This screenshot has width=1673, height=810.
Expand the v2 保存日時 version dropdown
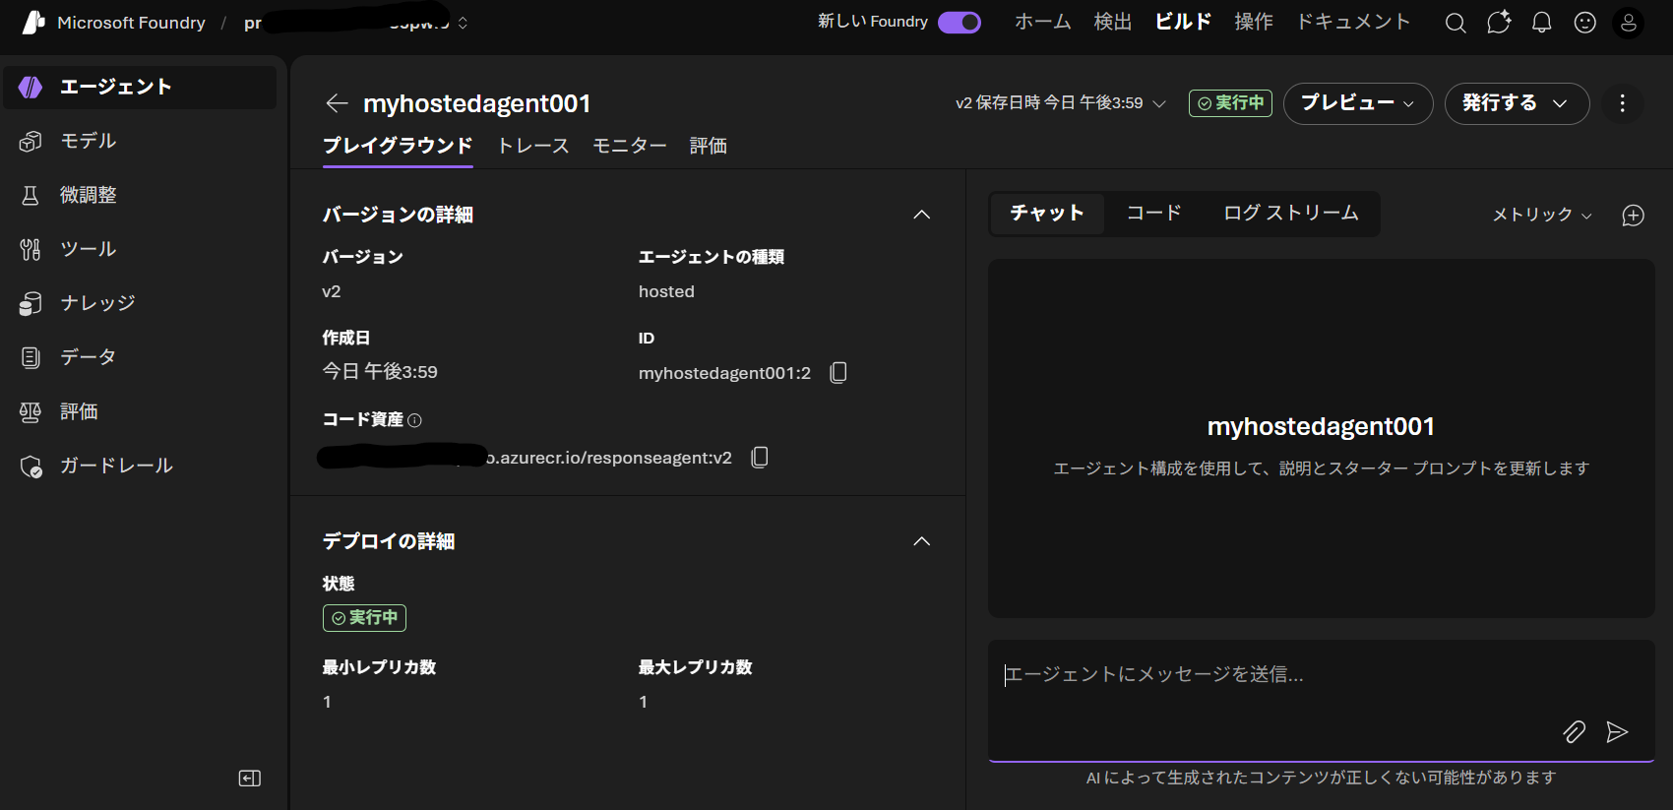click(1061, 103)
